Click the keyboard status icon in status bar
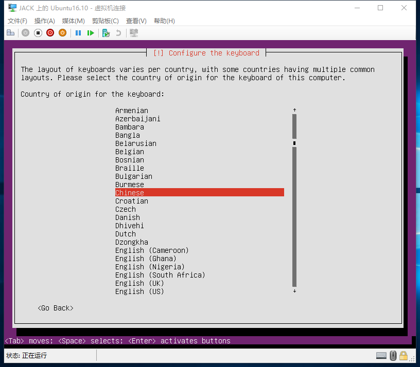 click(x=381, y=356)
